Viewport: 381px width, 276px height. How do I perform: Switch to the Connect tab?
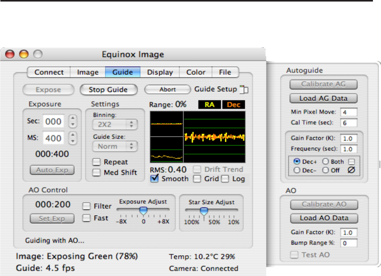click(x=49, y=72)
